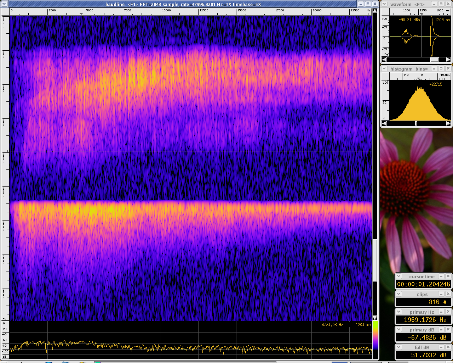
Task: Open the waveform window dropdown menu
Action: [384, 4]
